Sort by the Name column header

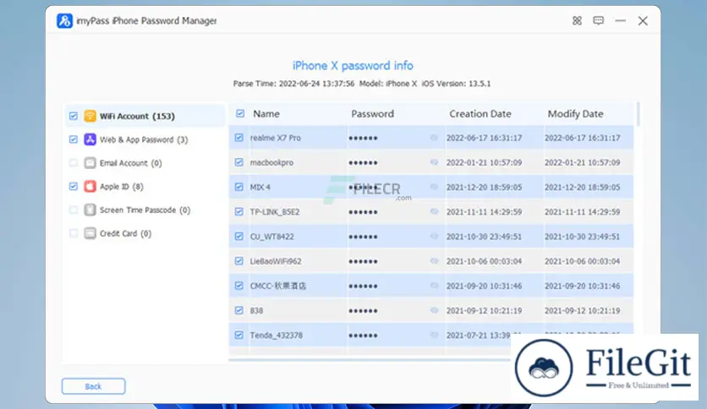pyautogui.click(x=266, y=114)
